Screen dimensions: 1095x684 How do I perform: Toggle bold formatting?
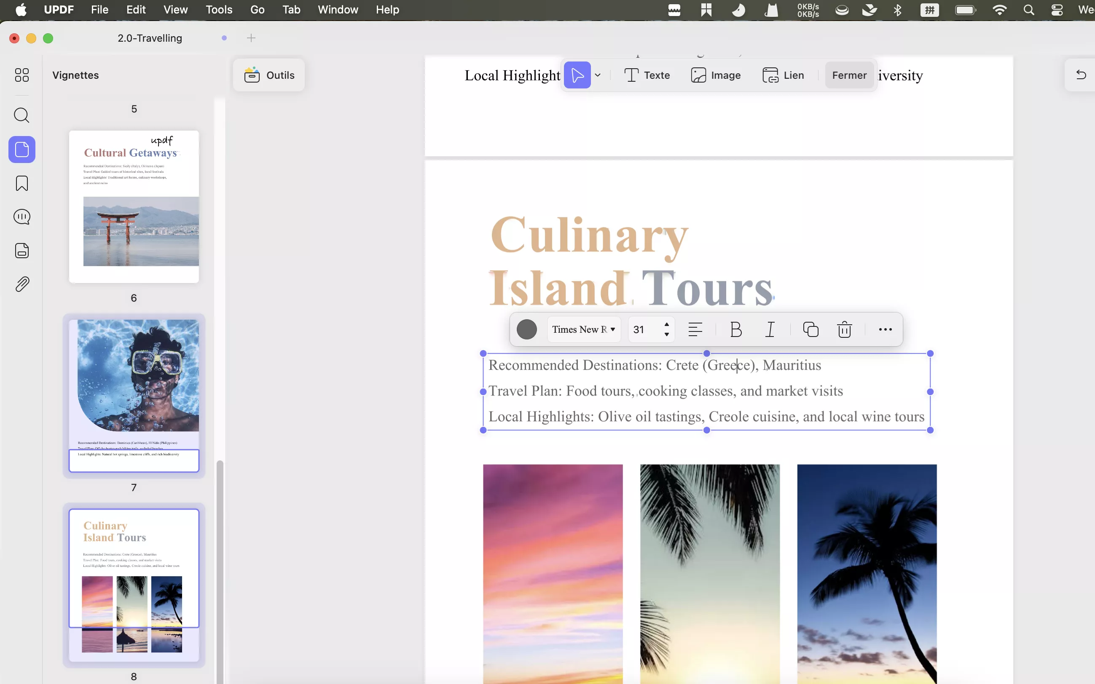[x=736, y=329]
